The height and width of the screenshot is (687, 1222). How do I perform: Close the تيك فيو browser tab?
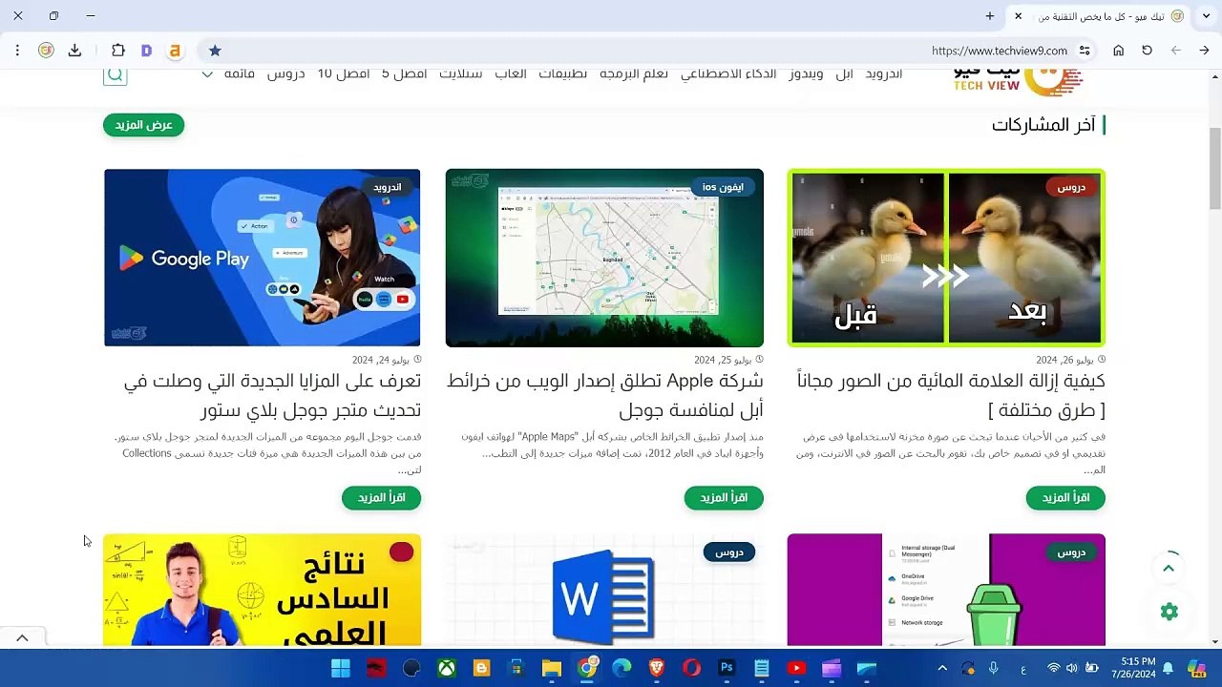tap(1018, 16)
